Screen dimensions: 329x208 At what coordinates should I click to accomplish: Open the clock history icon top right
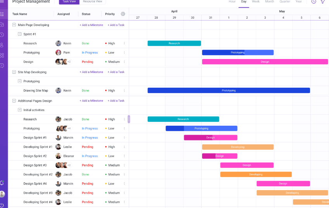[x=314, y=2]
